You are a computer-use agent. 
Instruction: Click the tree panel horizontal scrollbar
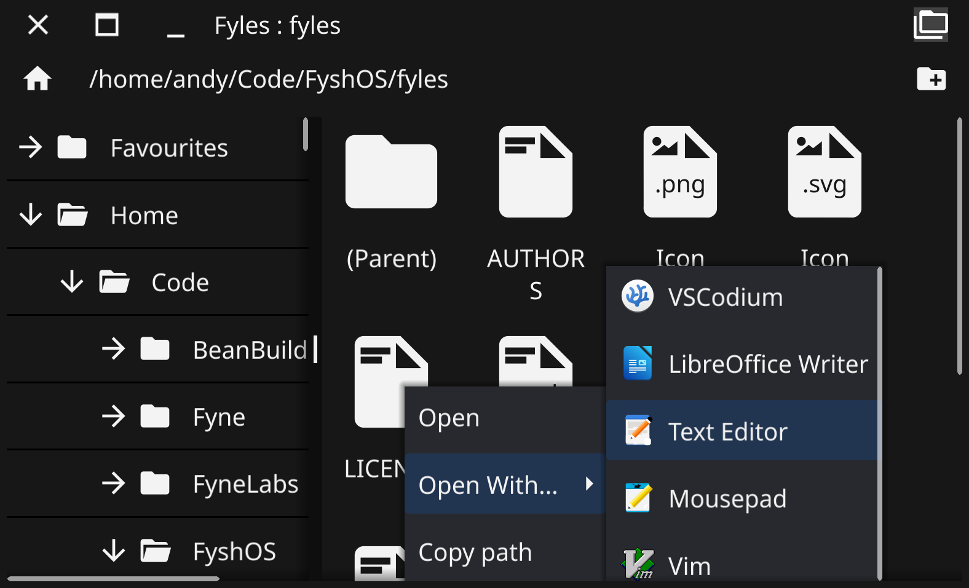(x=113, y=578)
